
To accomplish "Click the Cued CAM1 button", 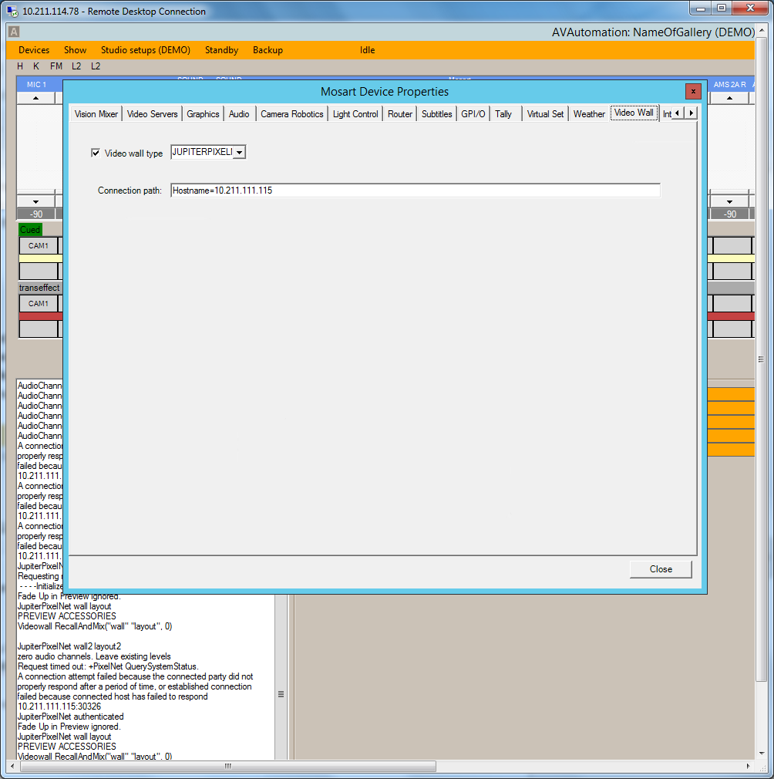I will pos(38,246).
